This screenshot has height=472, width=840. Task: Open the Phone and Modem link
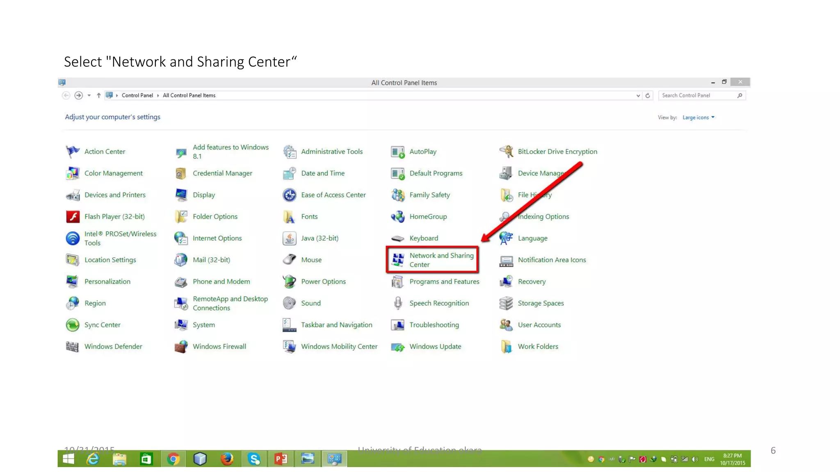(x=221, y=282)
